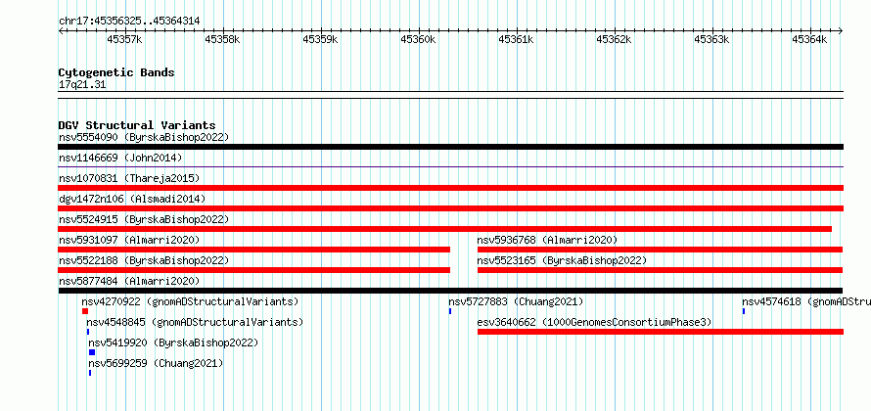The width and height of the screenshot is (871, 411).
Task: Click the 45364k ruler tick label
Action: tap(809, 39)
